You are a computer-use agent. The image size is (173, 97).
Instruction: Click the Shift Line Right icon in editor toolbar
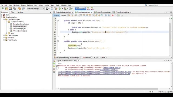[x=109, y=15]
